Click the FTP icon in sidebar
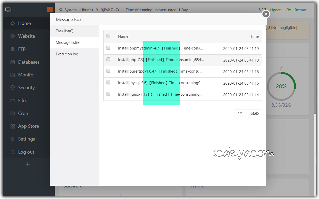Screen dimensions: 319x199 click(13, 49)
